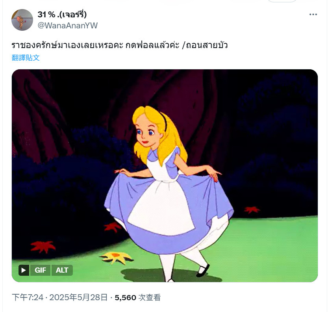Click the /ถอนสายบัว phrase in the tweet
The image size is (328, 312).
[x=205, y=45]
